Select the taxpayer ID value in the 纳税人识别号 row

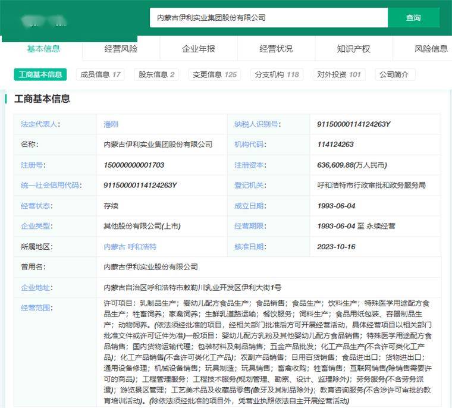coord(354,124)
